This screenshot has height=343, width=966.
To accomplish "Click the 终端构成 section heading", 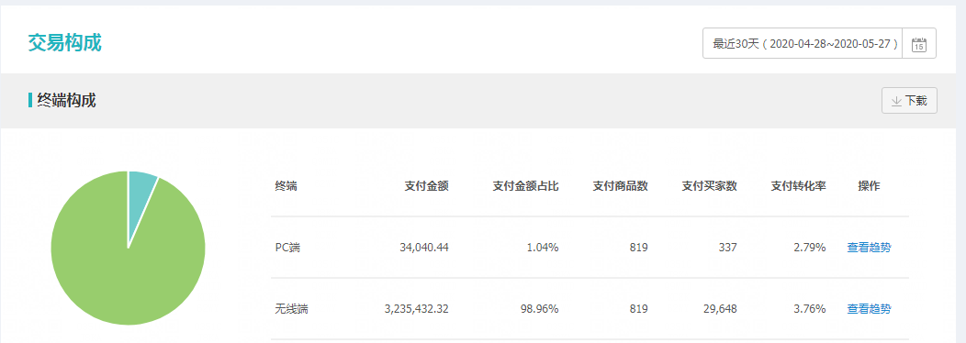I will tap(66, 100).
